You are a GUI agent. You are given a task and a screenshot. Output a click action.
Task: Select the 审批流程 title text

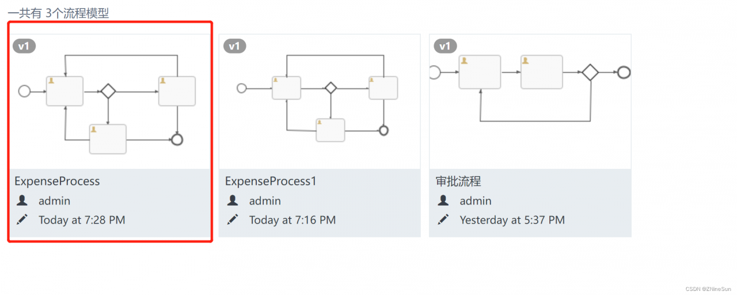click(458, 181)
